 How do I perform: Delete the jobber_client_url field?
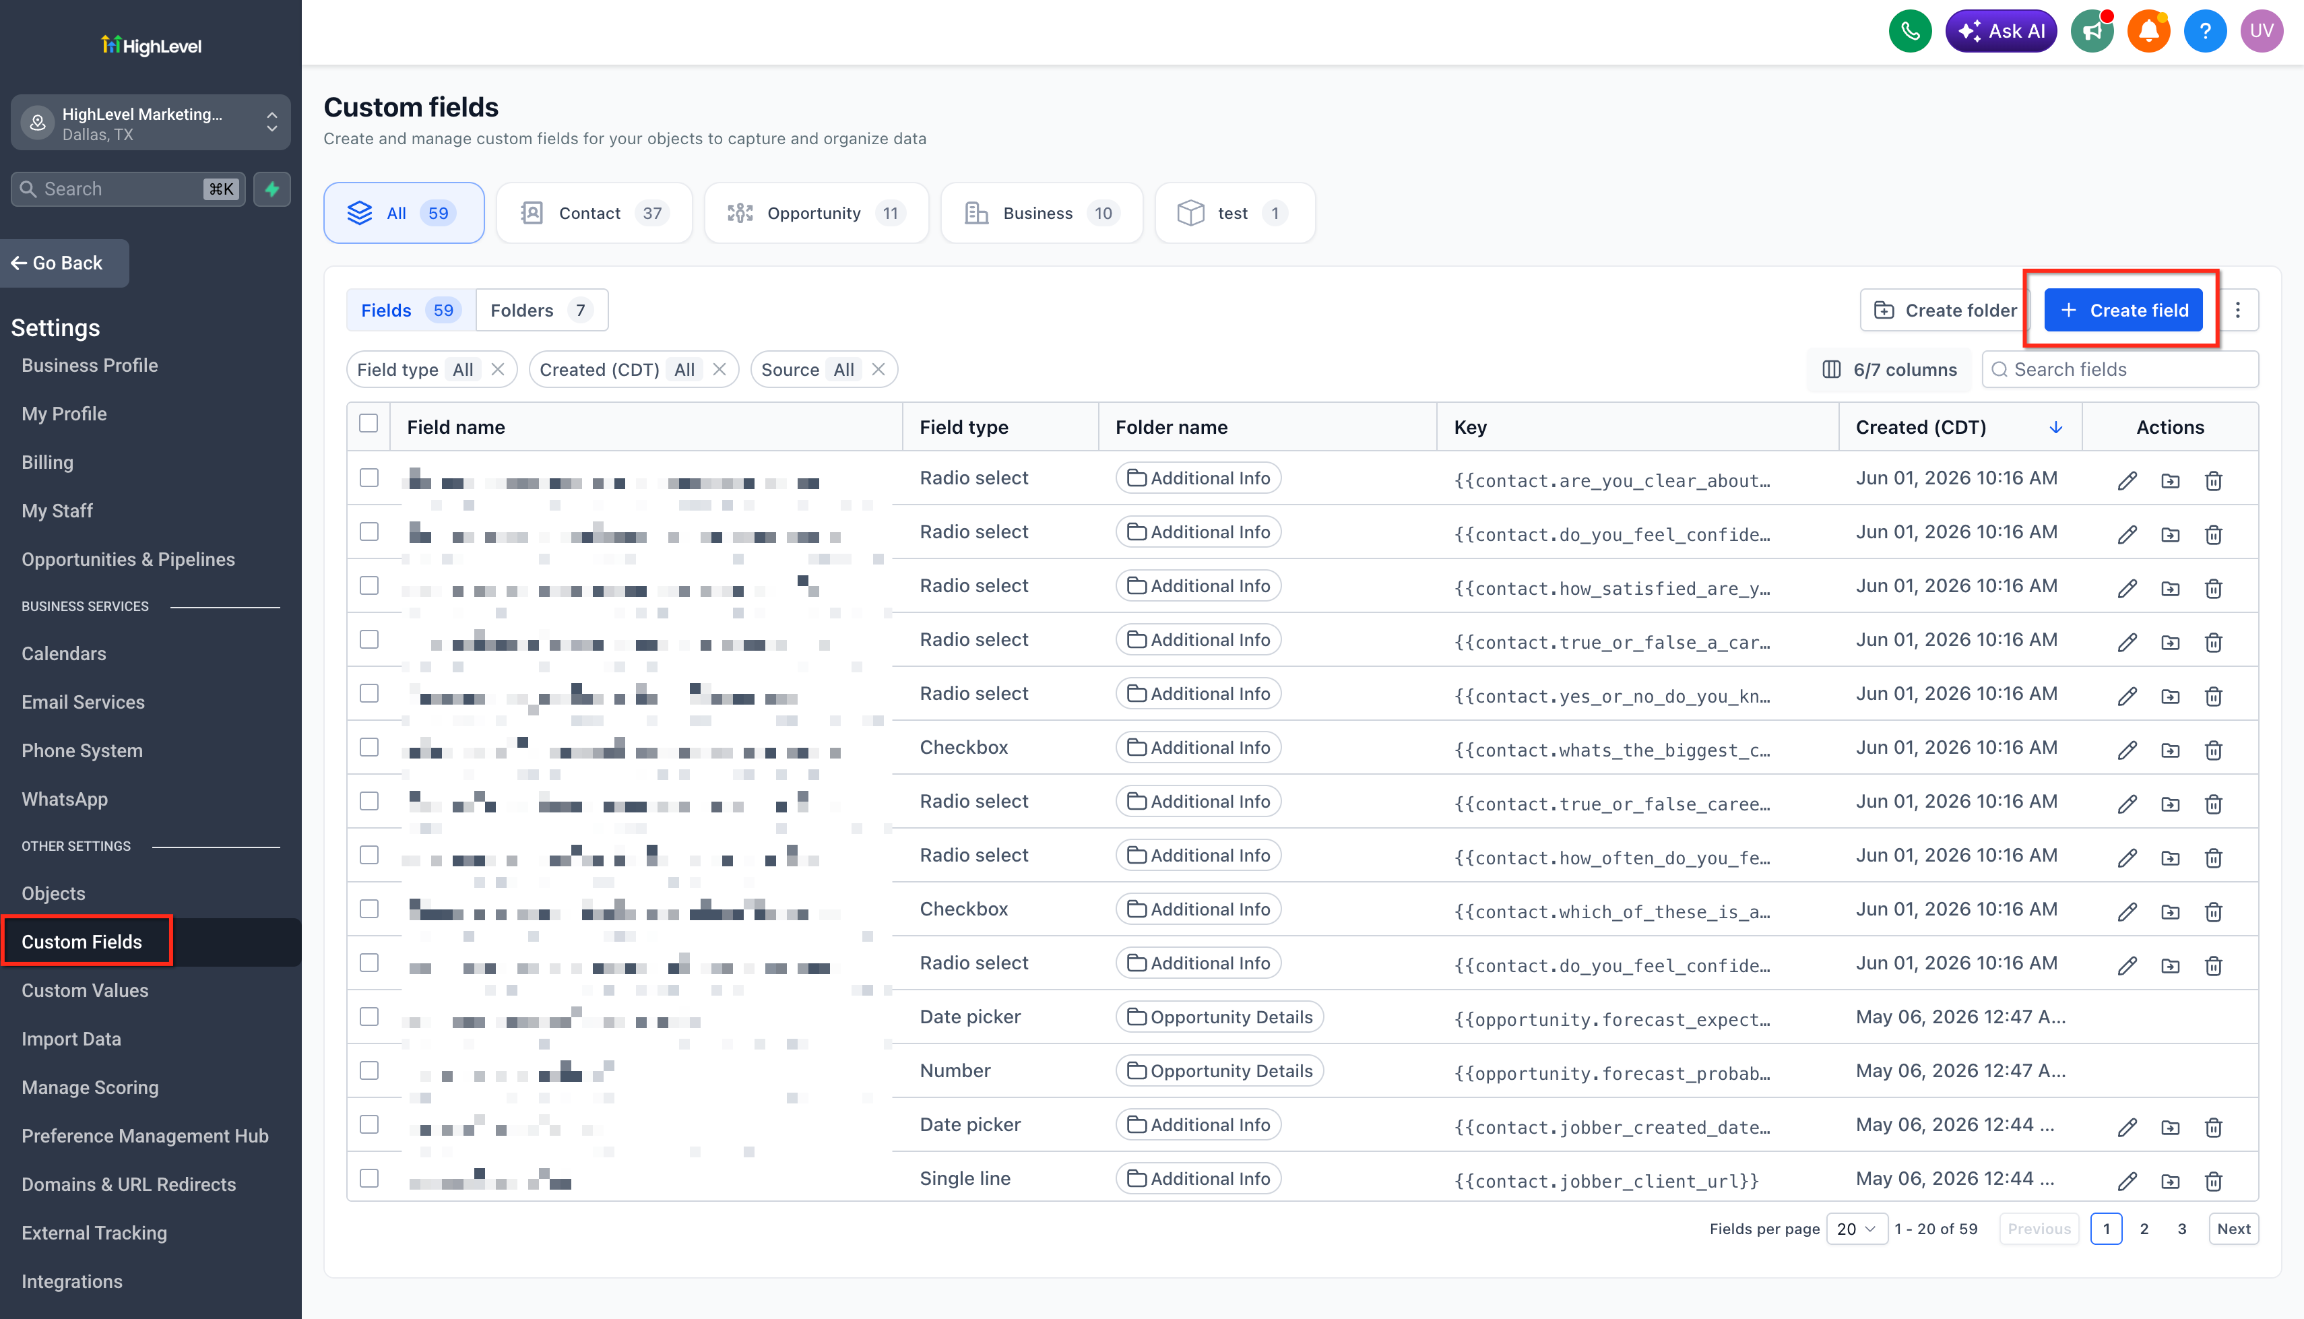coord(2214,1180)
